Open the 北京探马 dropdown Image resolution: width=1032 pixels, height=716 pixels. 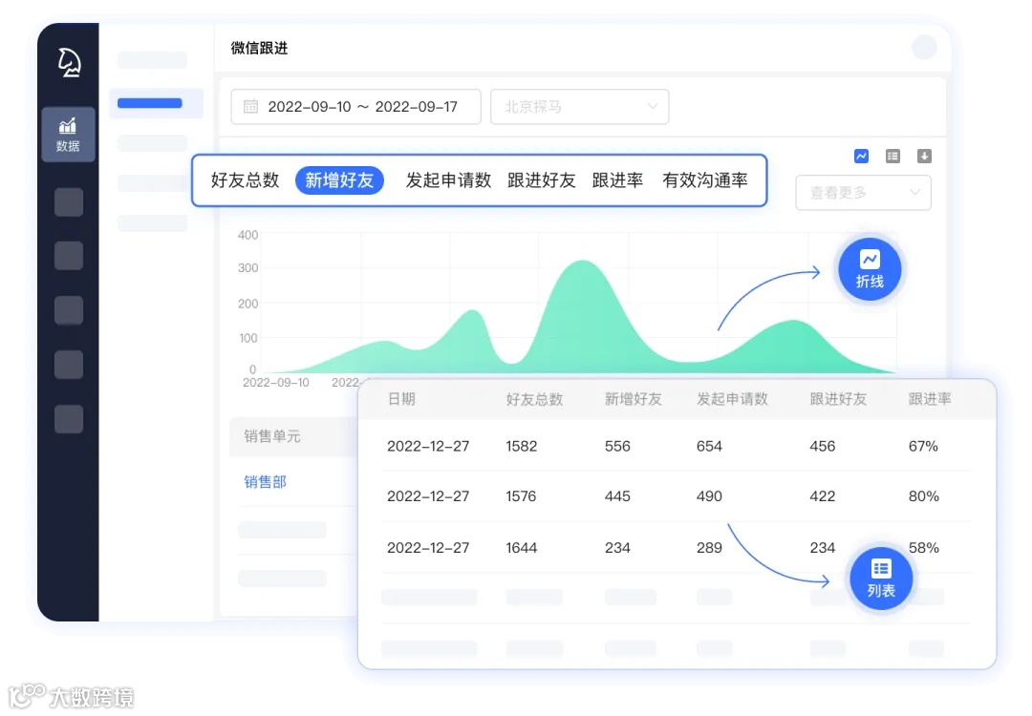point(578,107)
